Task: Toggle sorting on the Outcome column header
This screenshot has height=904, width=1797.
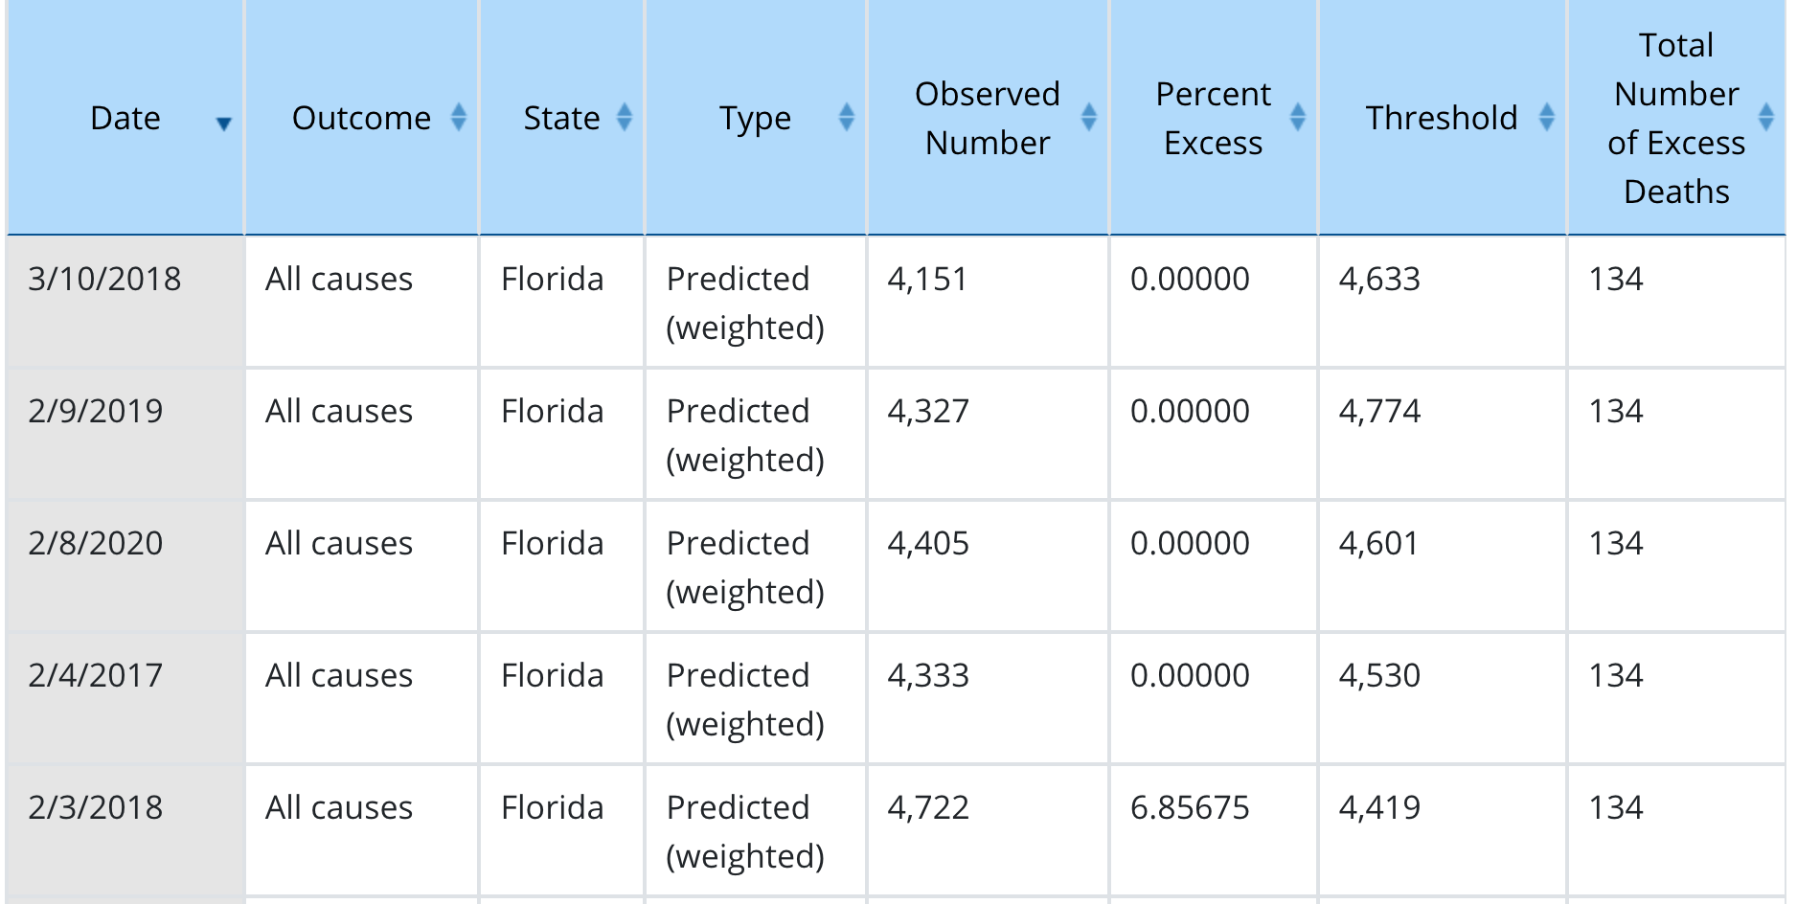Action: pos(361,119)
